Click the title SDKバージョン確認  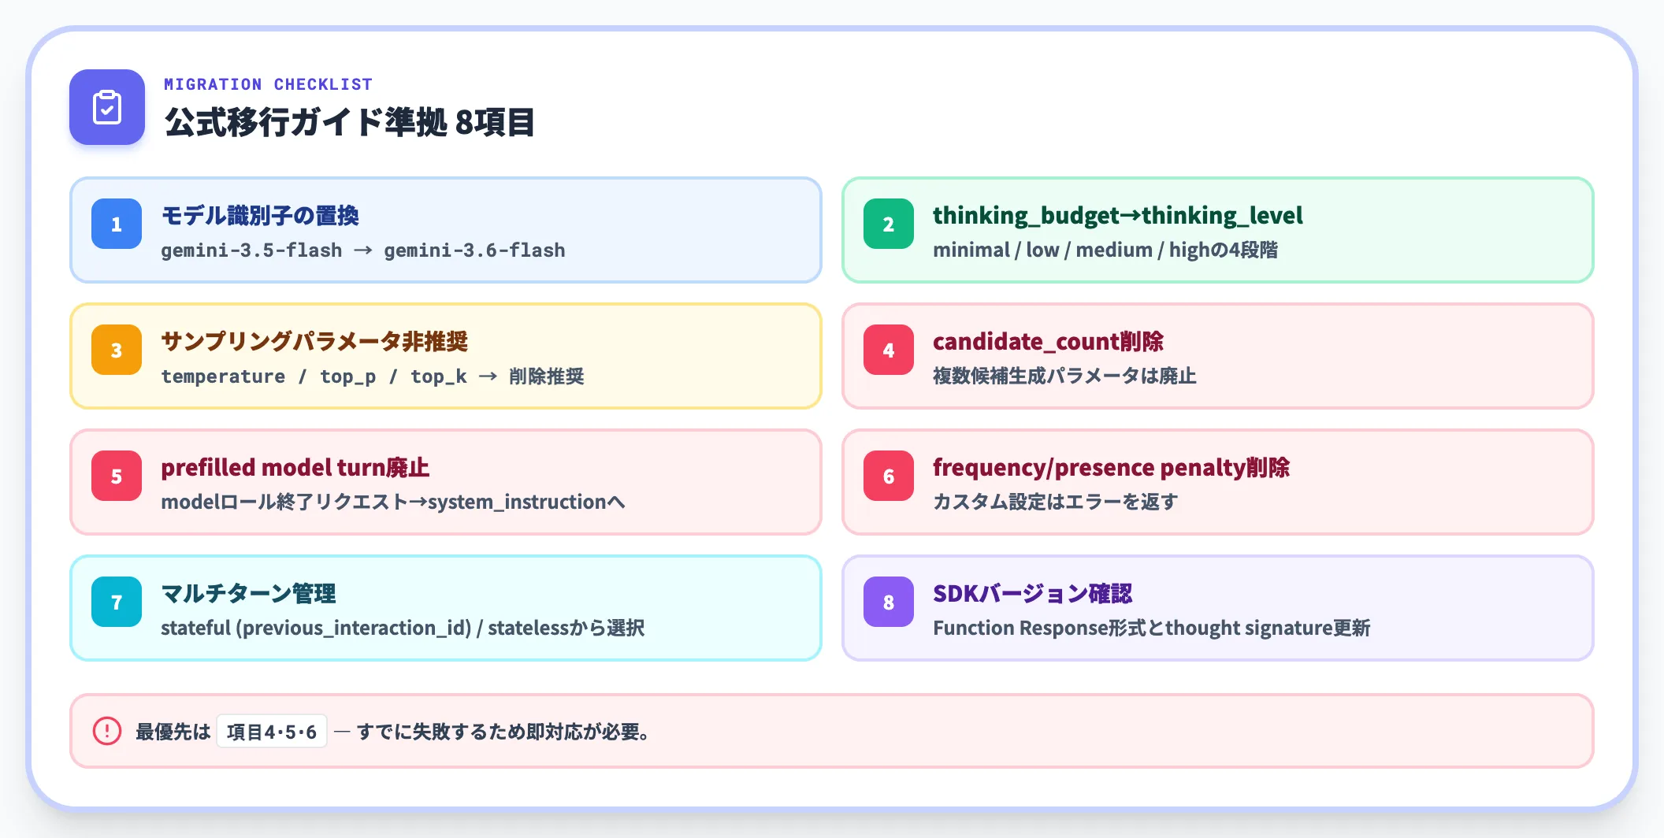(1032, 593)
